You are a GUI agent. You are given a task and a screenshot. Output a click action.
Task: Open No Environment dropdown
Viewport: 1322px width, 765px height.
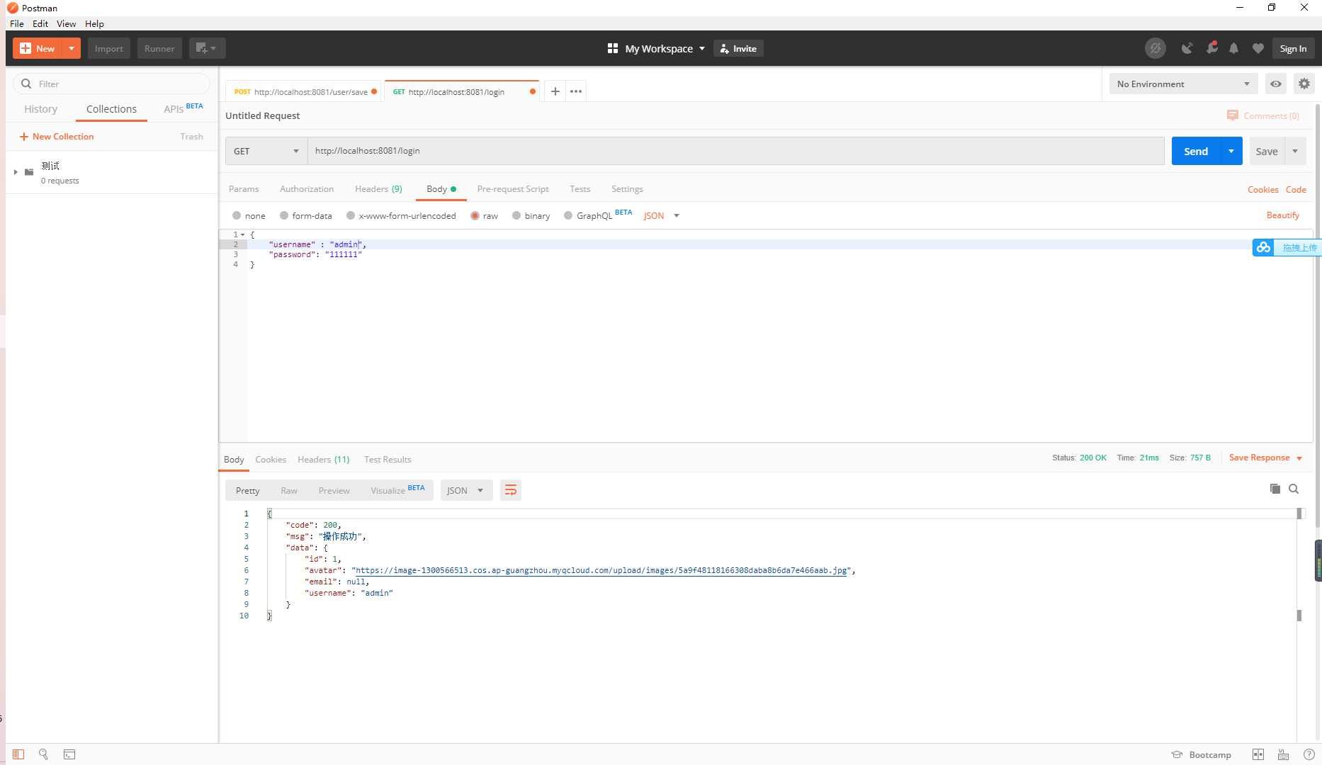1183,84
